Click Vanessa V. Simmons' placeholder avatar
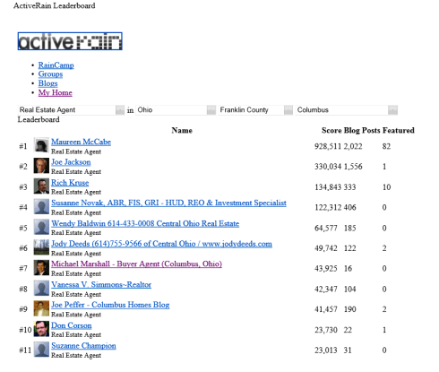 (41, 288)
